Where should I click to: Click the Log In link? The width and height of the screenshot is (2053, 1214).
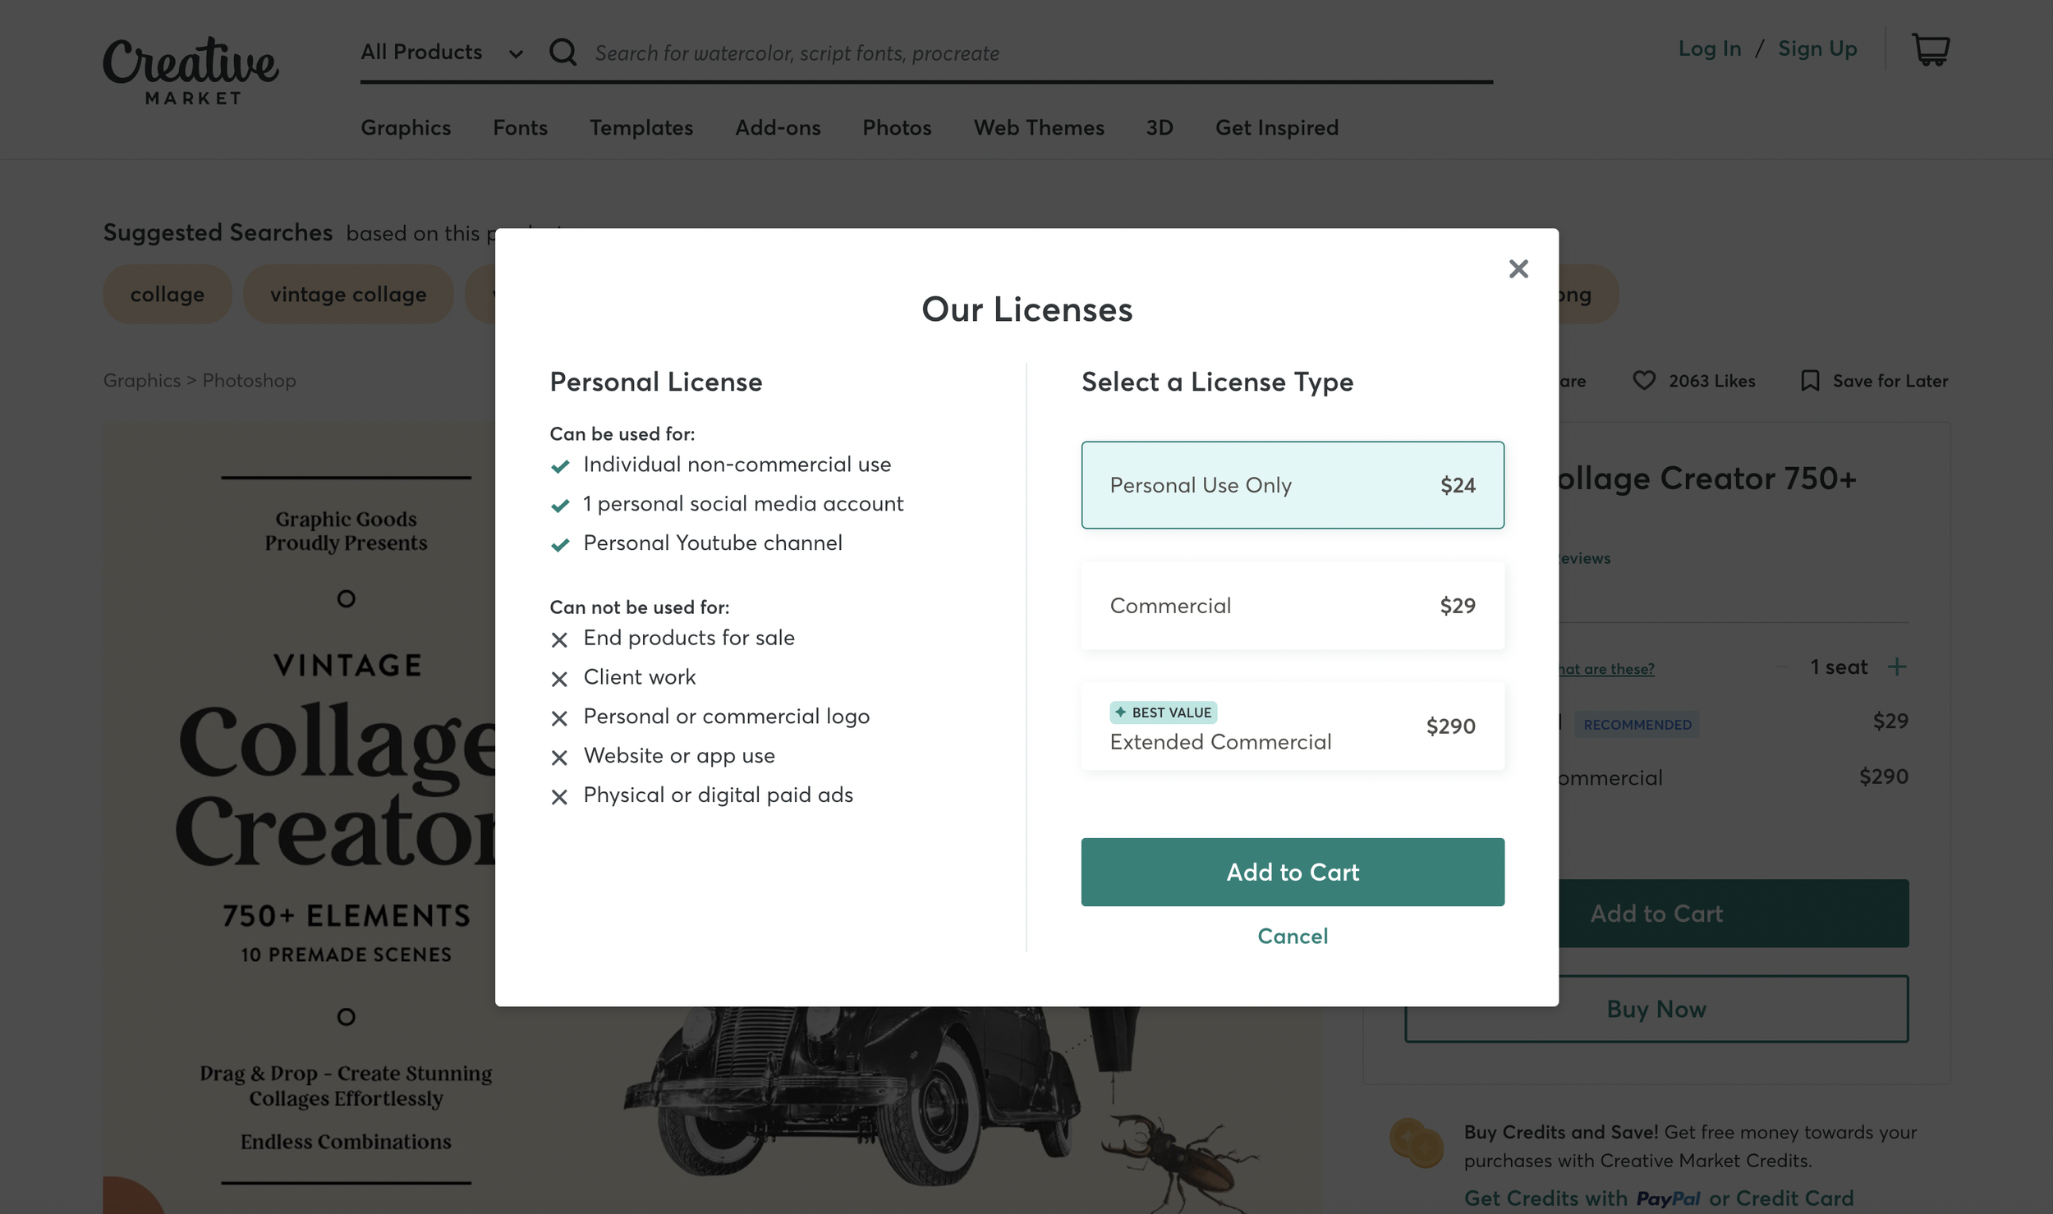pyautogui.click(x=1709, y=48)
